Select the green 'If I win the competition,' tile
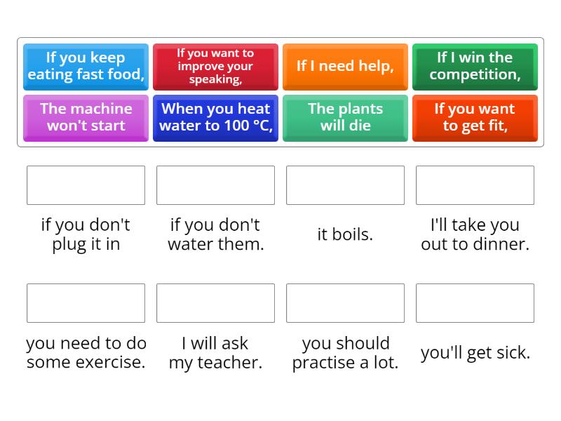 click(x=475, y=67)
